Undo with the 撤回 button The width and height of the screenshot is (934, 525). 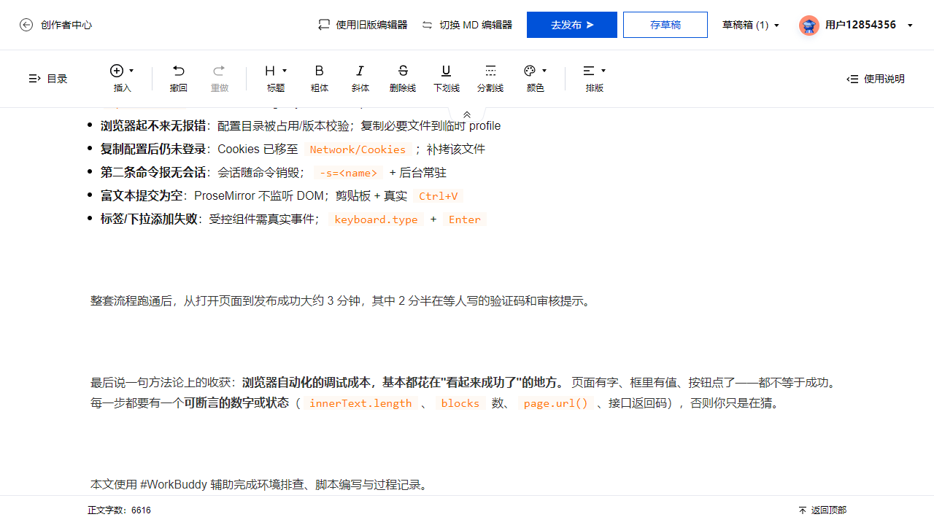pos(179,78)
